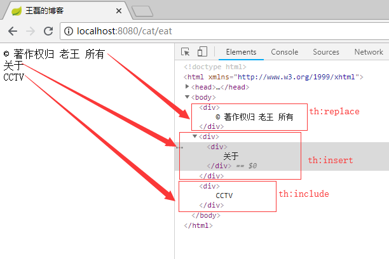
Task: Open the Sources tab
Action: pos(325,52)
